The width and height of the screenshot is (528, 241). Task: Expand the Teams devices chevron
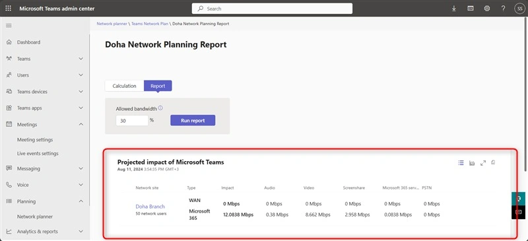(81, 91)
